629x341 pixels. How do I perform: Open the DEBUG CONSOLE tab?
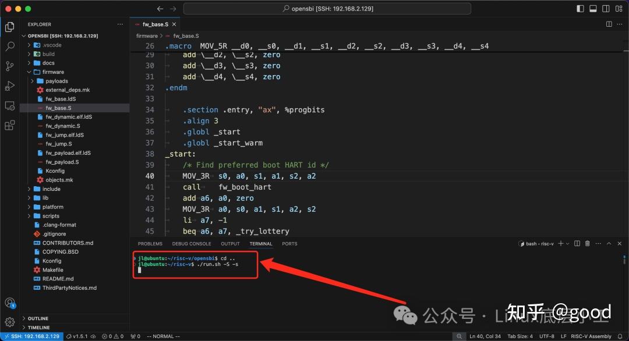coord(192,243)
